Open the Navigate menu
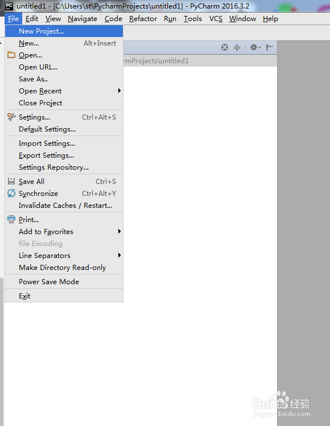The image size is (330, 426). coord(82,19)
